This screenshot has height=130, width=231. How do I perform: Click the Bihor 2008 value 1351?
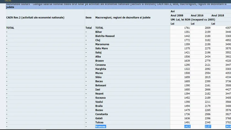[x=187, y=32]
